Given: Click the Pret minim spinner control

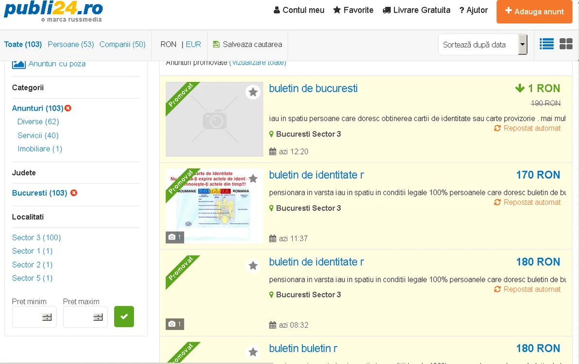Looking at the screenshot, I should [47, 317].
